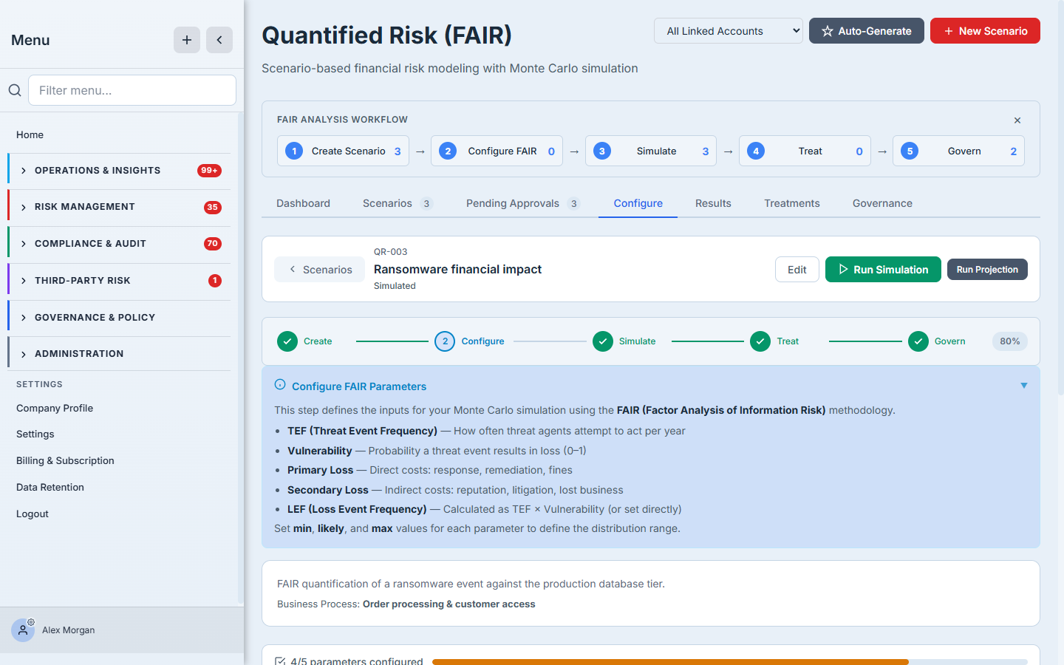Click the green Simulate checkmark step
This screenshot has width=1064, height=665.
pos(603,341)
